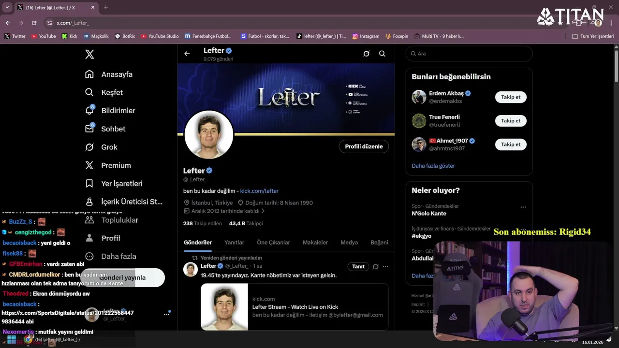The height and width of the screenshot is (348, 619).
Task: Follow Ahmet_1907 with Takip et
Action: (x=511, y=145)
